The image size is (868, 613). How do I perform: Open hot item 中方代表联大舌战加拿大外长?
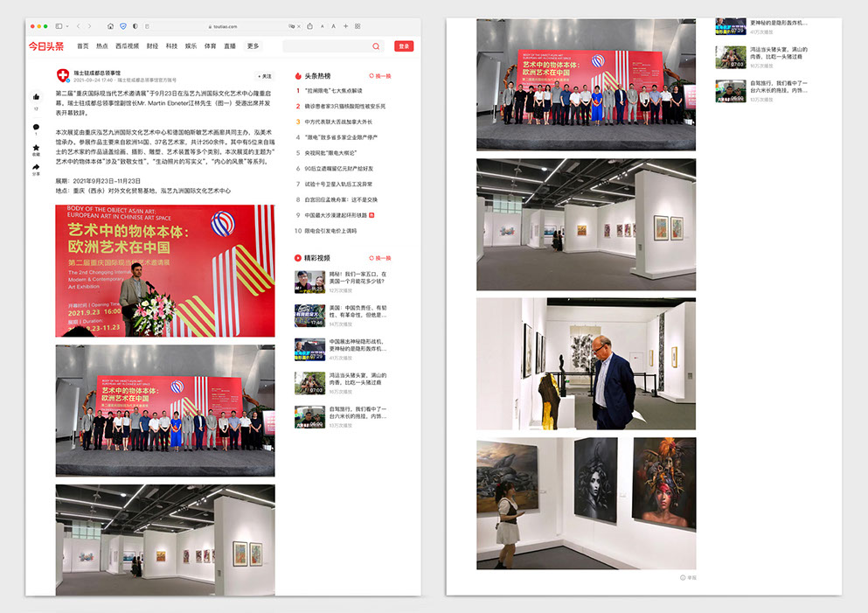[x=338, y=122]
